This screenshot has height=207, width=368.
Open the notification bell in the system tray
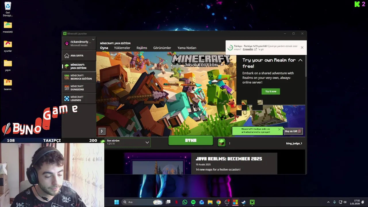363,202
